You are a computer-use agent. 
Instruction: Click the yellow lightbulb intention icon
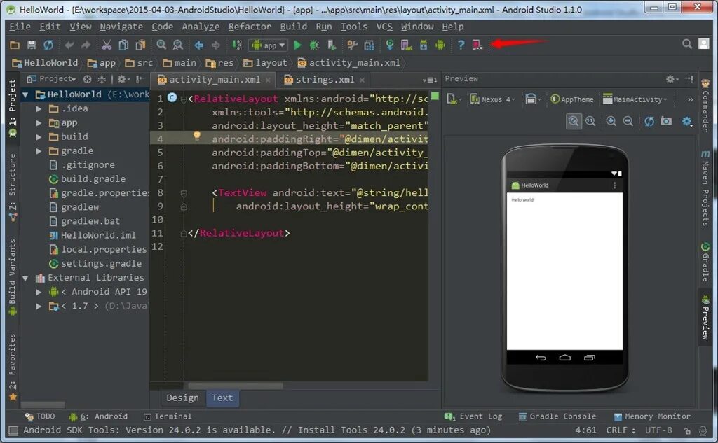point(197,135)
